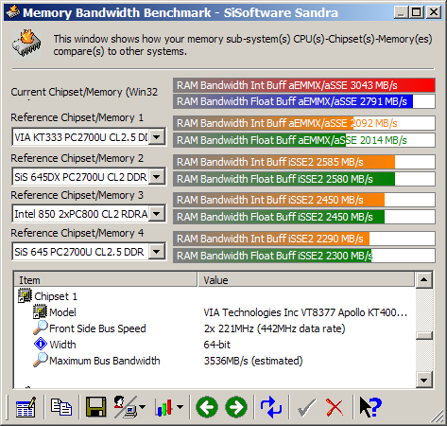Viewport: 447px width, 426px height.
Task: Click the grey checkmark OK icon
Action: [306, 407]
